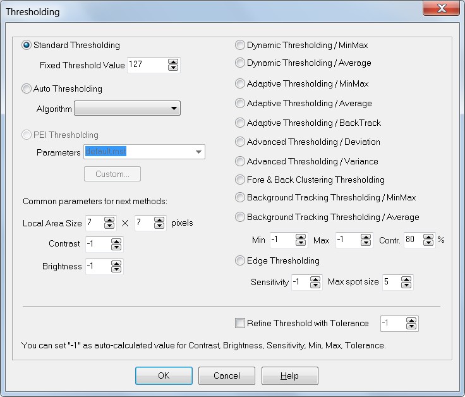Select Background Tracking Thresholding / MinMax

pyautogui.click(x=240, y=198)
